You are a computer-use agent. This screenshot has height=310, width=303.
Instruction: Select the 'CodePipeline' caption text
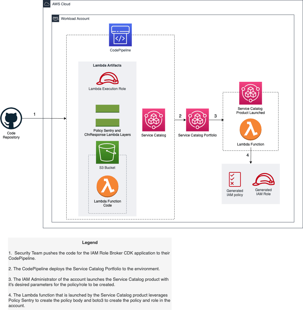point(120,50)
